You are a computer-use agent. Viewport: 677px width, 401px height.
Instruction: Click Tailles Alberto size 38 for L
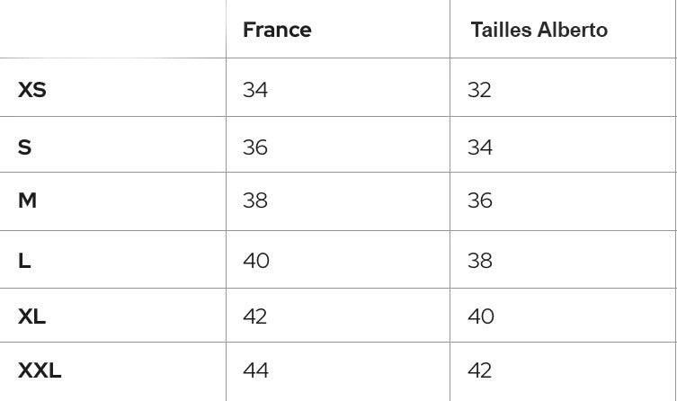pyautogui.click(x=480, y=261)
